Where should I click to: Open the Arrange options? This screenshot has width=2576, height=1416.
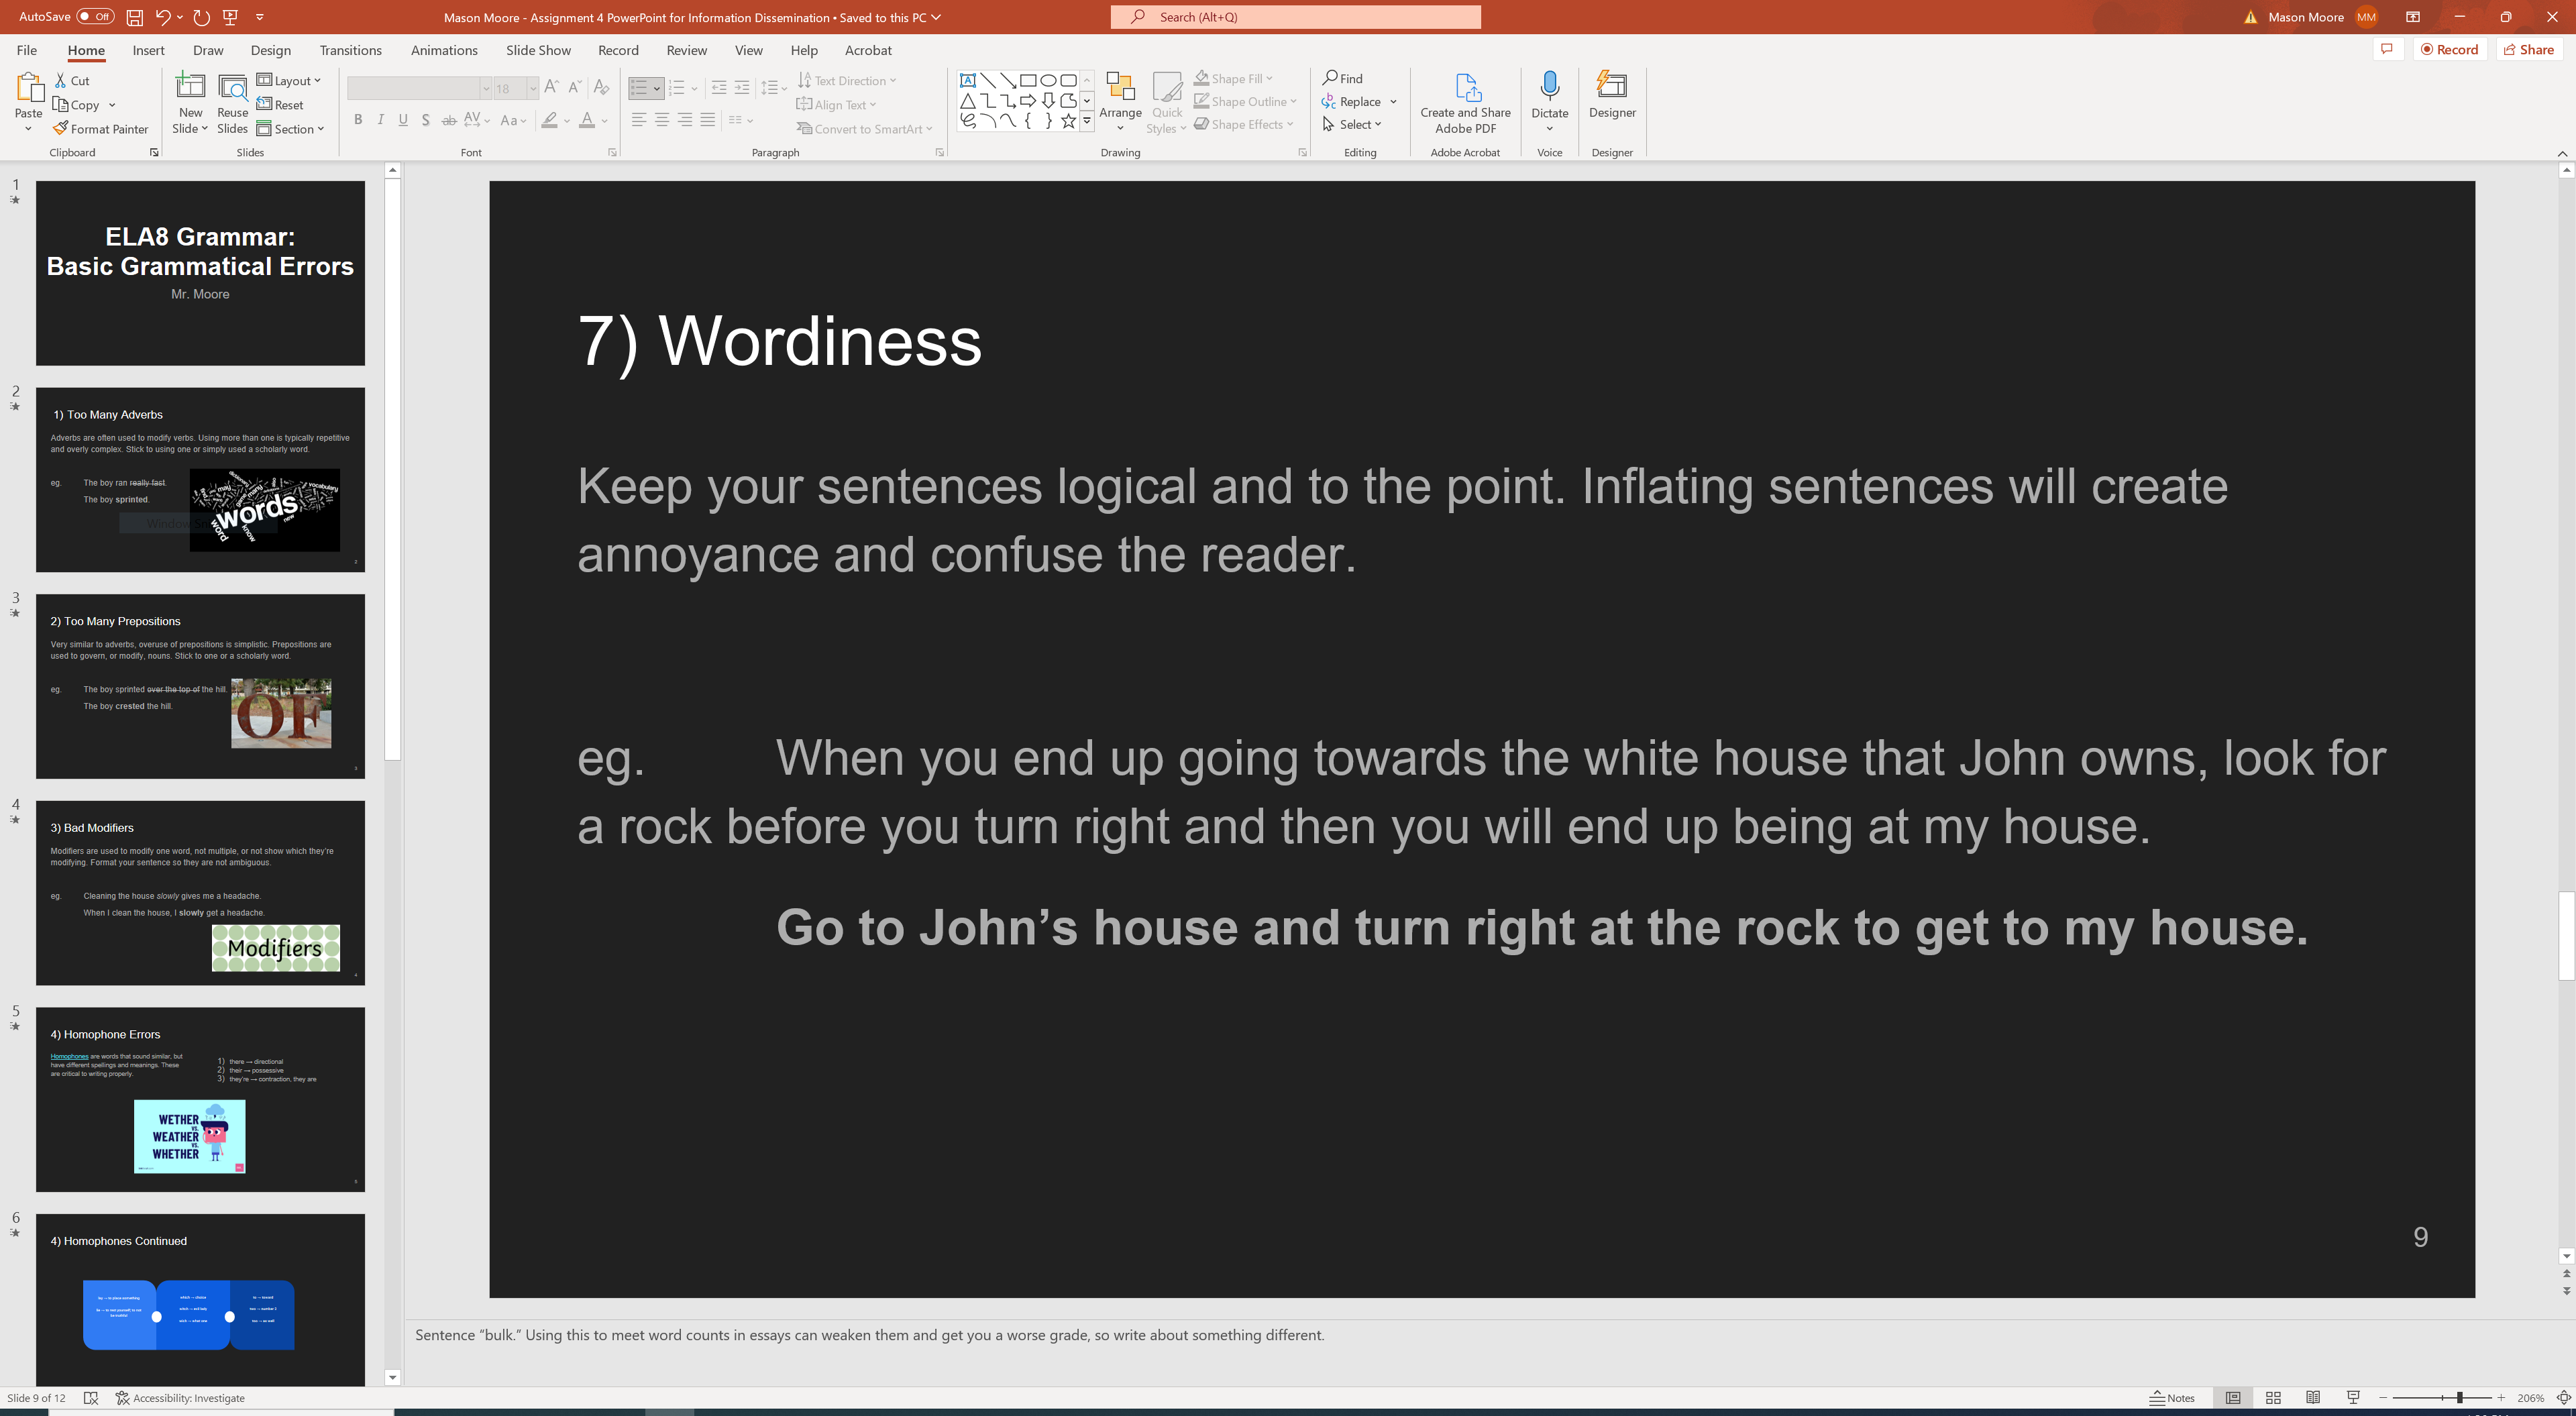1120,102
